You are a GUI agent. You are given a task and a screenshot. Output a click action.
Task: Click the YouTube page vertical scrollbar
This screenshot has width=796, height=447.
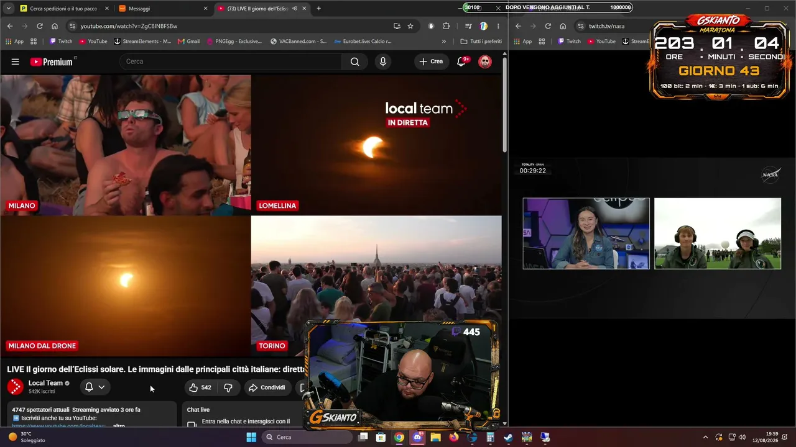pos(504,106)
